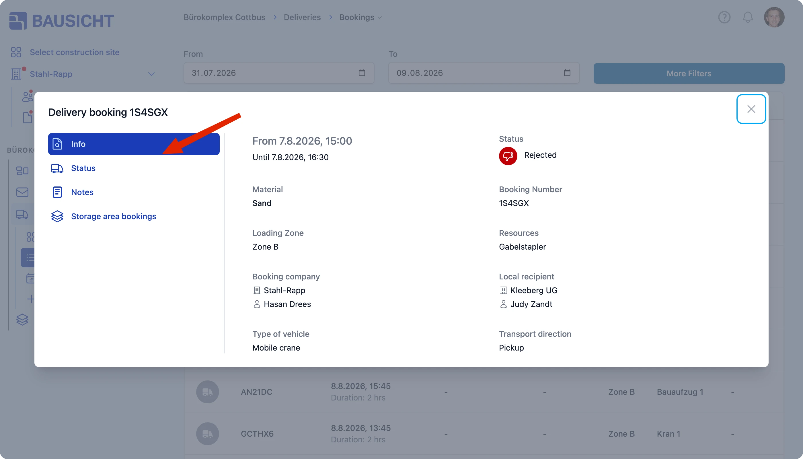Click the construction site grid icon

click(16, 52)
